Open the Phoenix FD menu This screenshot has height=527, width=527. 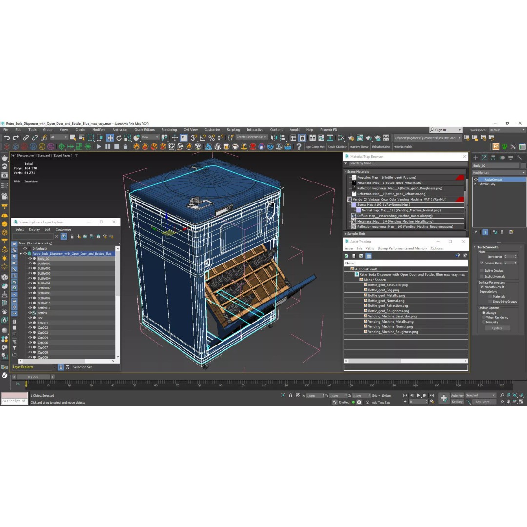328,130
